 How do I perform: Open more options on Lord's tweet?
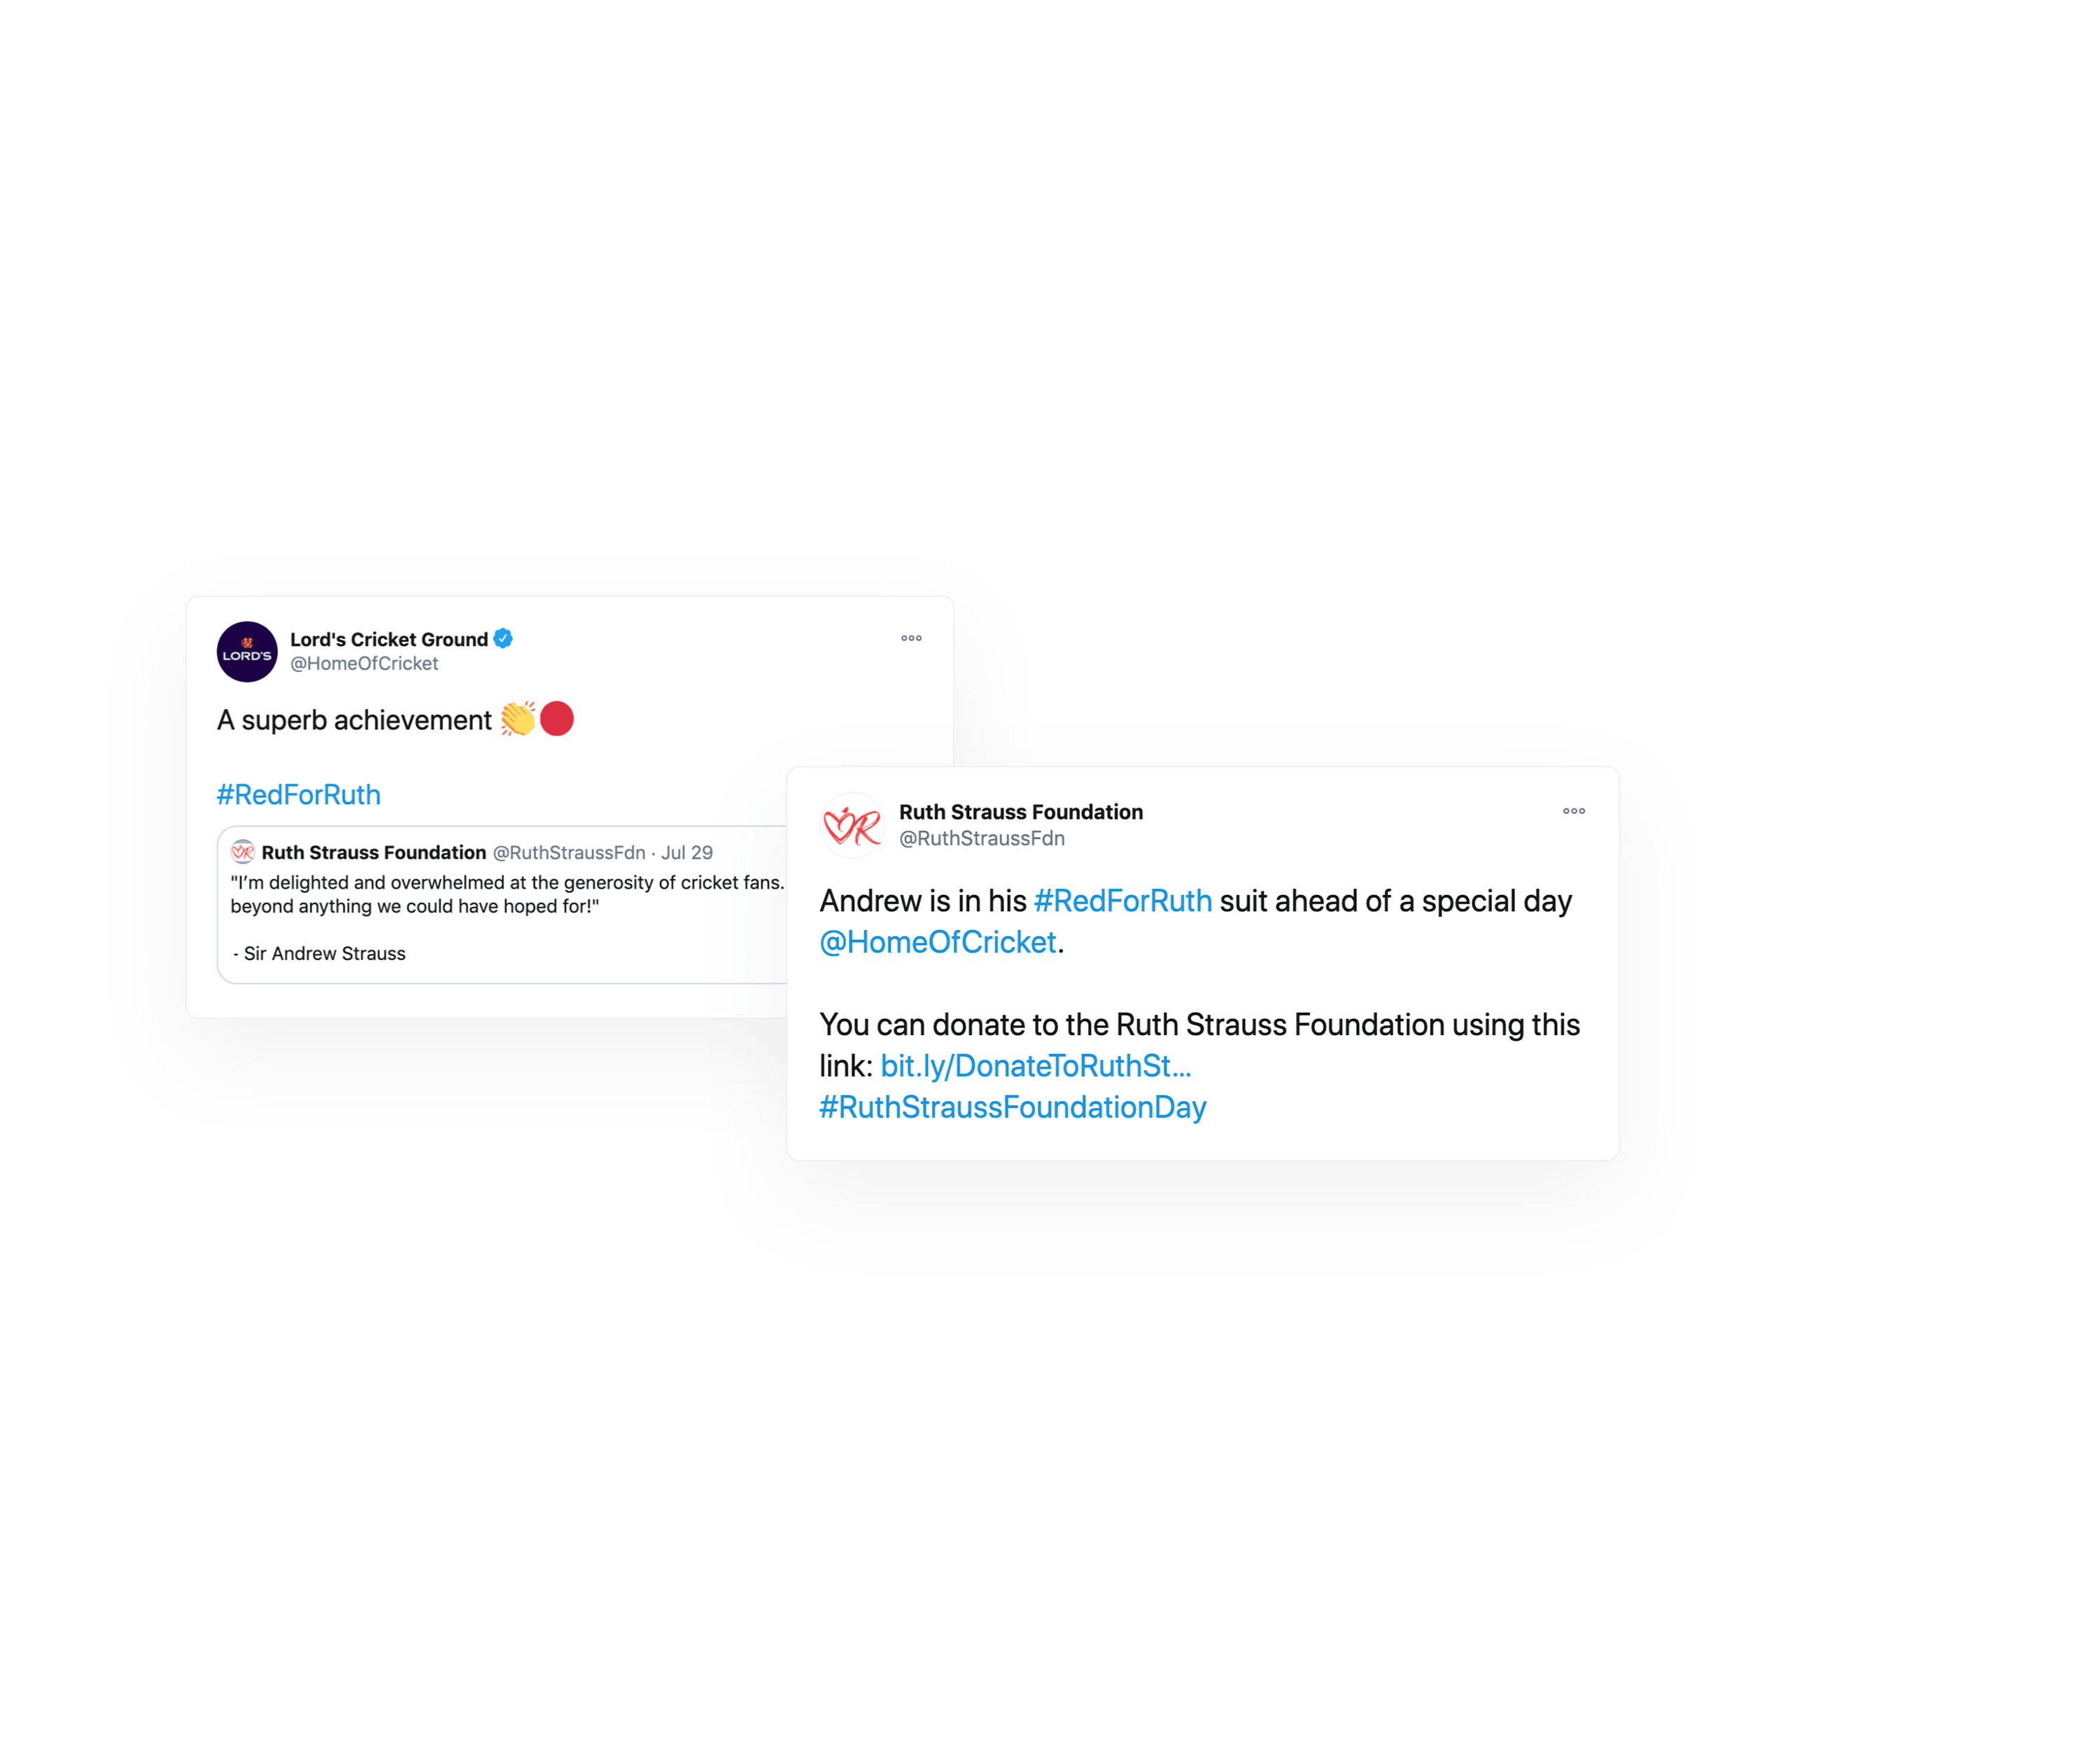pyautogui.click(x=911, y=638)
